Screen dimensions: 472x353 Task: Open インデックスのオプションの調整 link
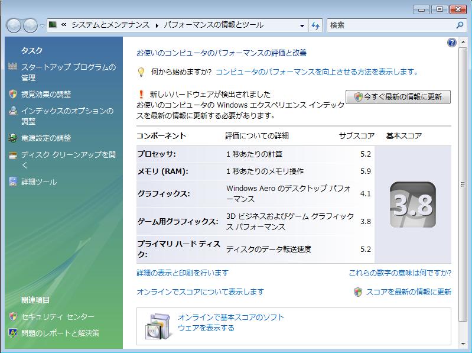point(67,116)
